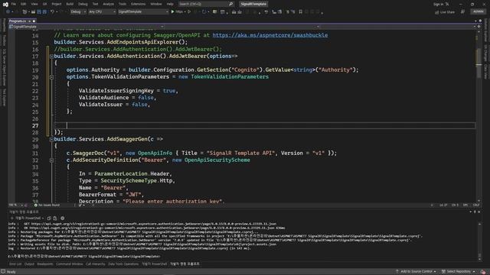This screenshot has height=275, width=490.
Task: Open the editor zoom percentage dropdown
Action: (x=15, y=205)
